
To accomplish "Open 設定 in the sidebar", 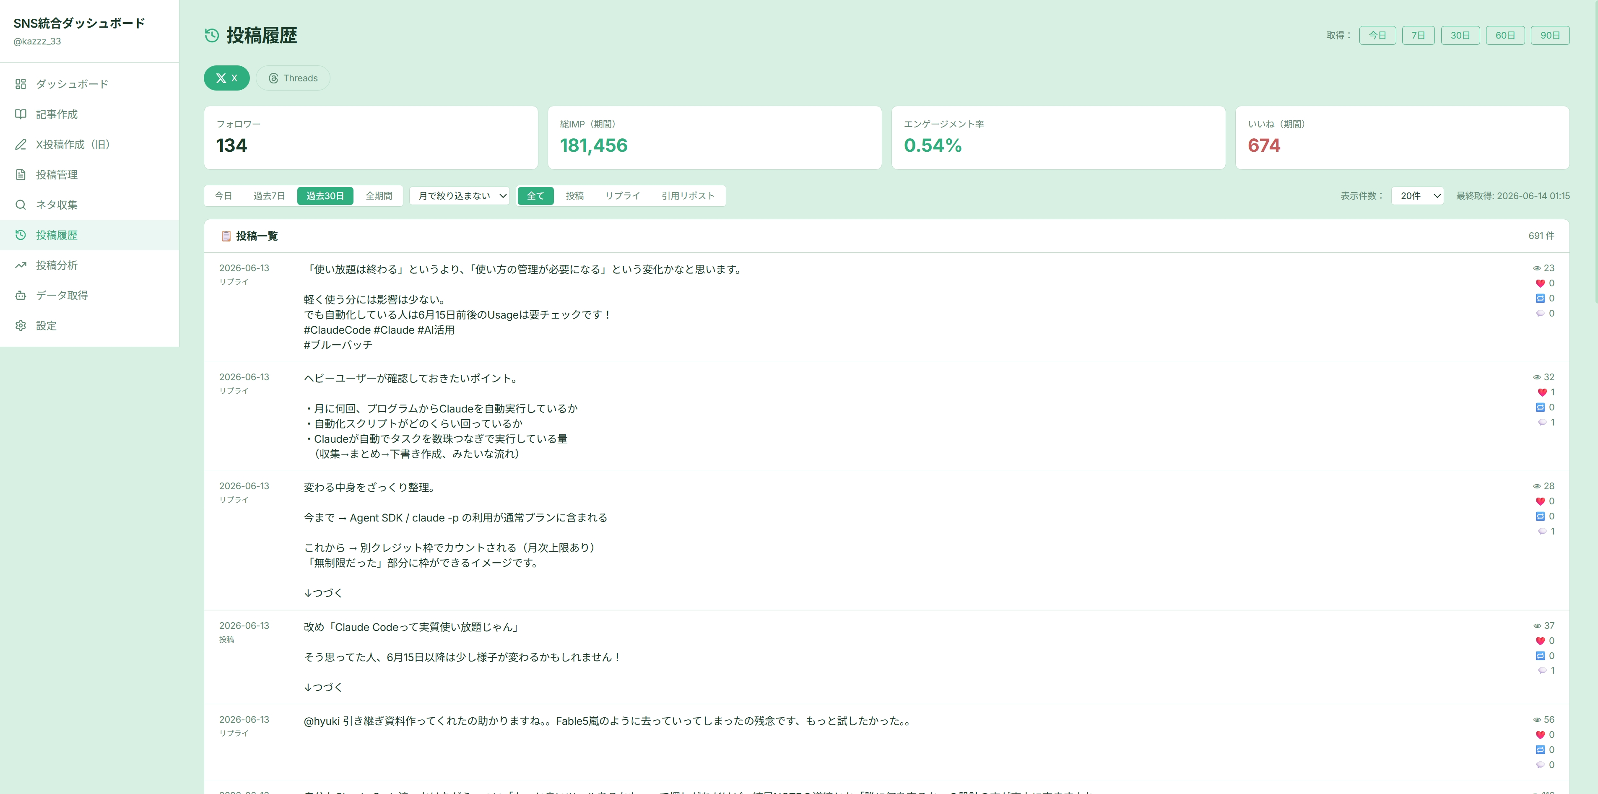I will pos(89,326).
